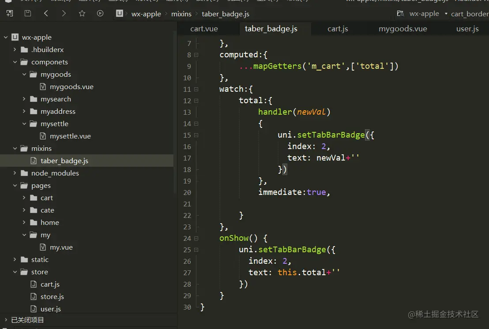Click the static folder icon
This screenshot has width=489, height=329.
click(24, 259)
